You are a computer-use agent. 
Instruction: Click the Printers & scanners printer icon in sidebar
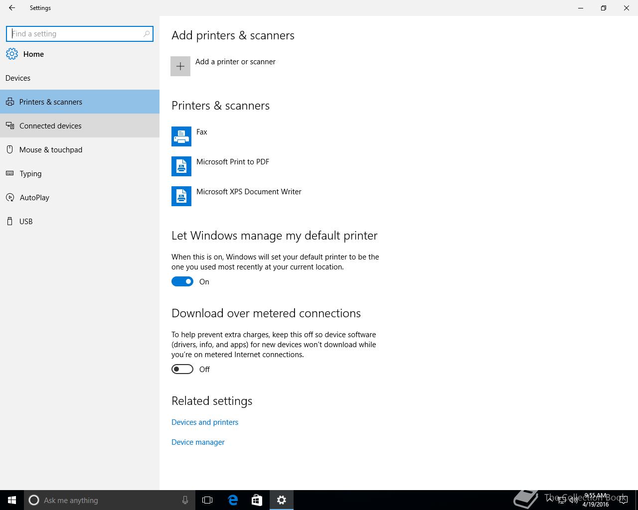(x=9, y=102)
